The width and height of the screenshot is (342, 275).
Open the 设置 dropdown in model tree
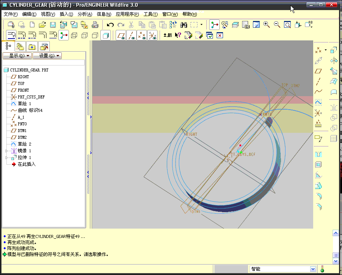tap(47, 56)
